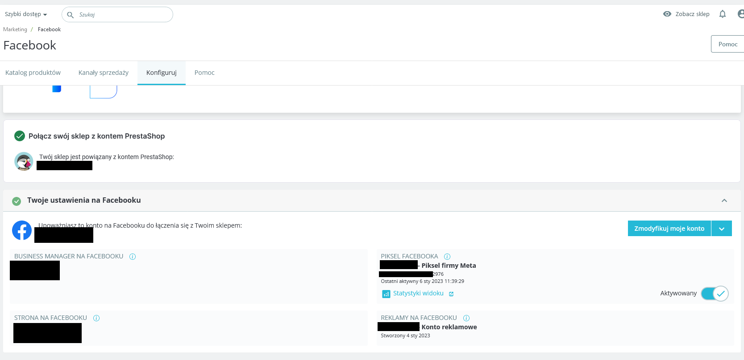Open the notifications bell
744x360 pixels.
tap(723, 14)
